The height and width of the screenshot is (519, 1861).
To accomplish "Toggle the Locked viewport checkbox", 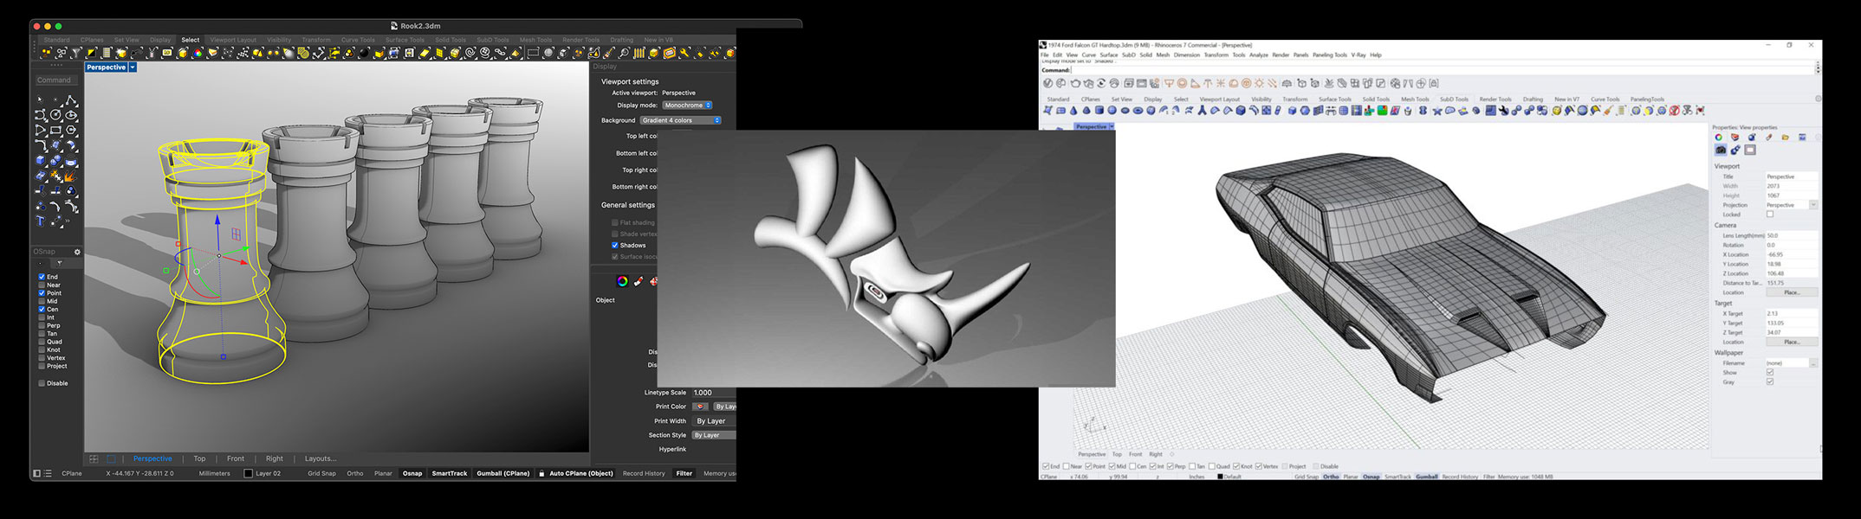I will [x=1770, y=215].
